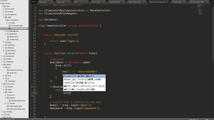Click the code minimap preview
214x120 pixels.
[x=201, y=9]
